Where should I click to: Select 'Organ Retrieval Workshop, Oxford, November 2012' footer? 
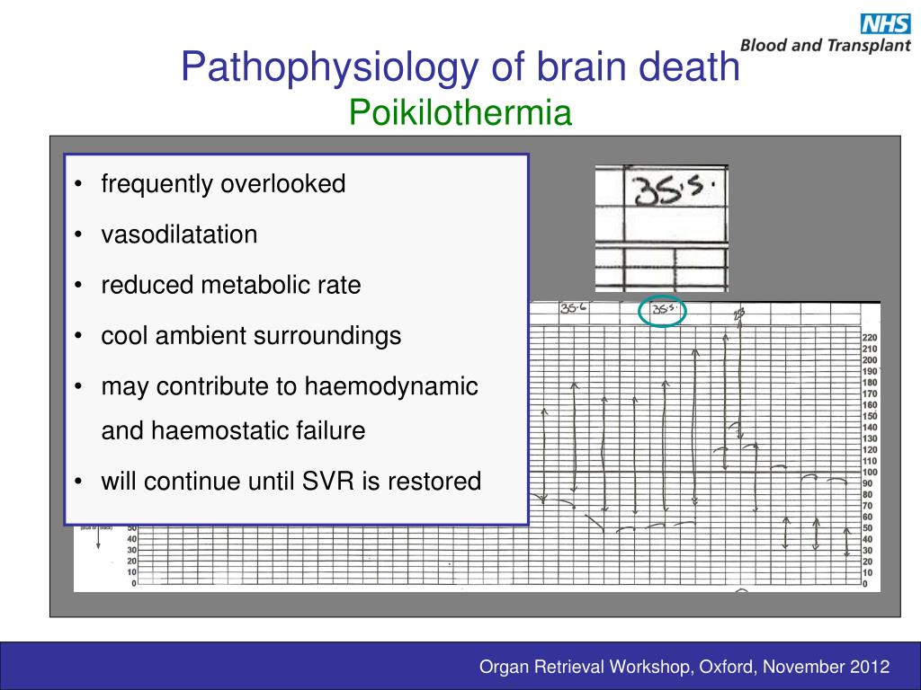pyautogui.click(x=684, y=667)
